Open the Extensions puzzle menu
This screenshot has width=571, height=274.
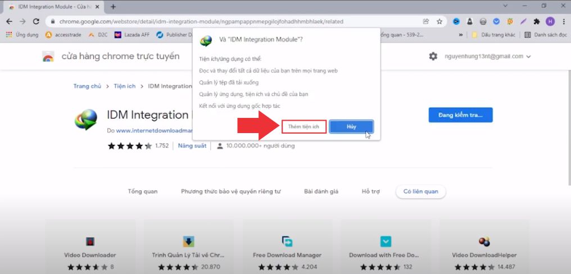(536, 21)
